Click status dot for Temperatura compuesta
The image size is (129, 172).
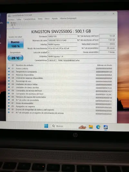click(9, 71)
